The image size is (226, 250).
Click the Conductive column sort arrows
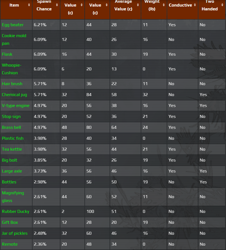click(x=195, y=5)
